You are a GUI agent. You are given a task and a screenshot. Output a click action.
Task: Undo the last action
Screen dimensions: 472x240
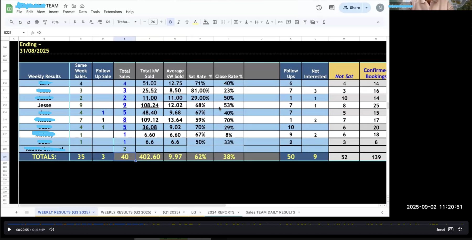pos(20,22)
